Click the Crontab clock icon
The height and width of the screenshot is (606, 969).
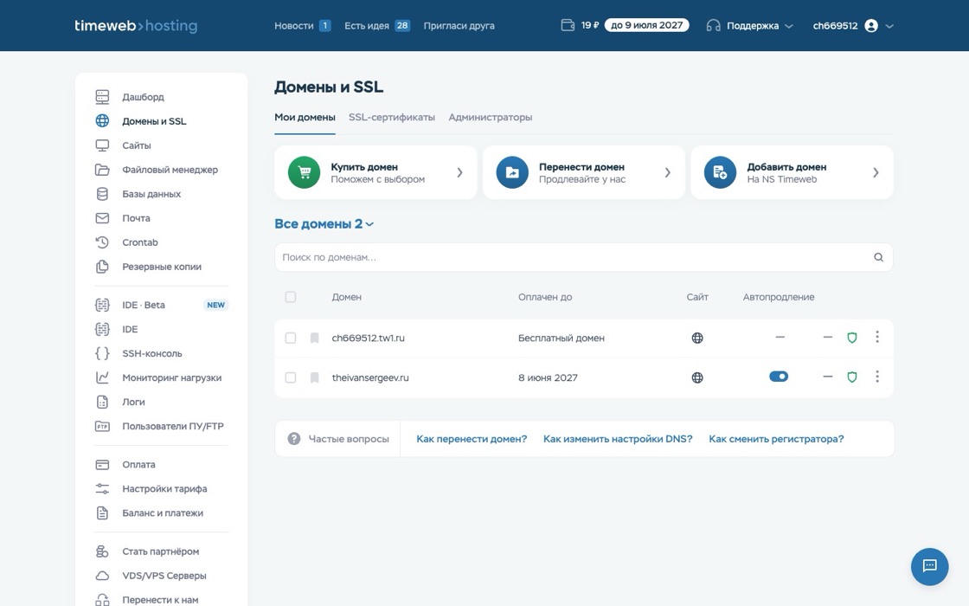102,242
